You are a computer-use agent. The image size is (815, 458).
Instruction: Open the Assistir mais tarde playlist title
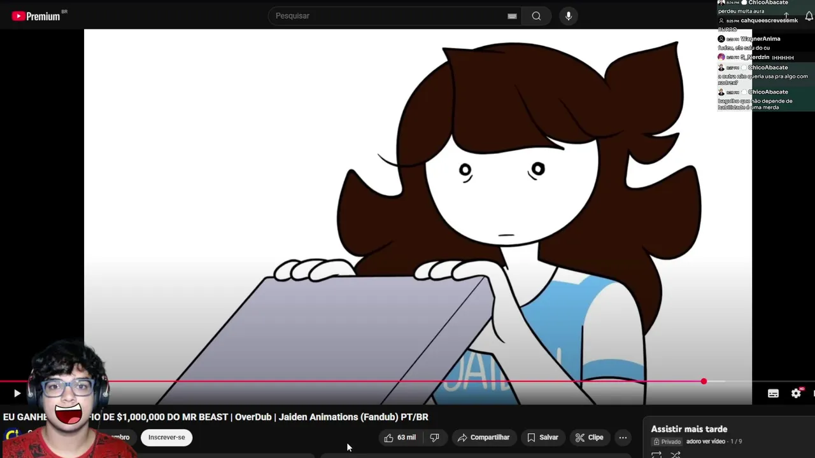coord(689,429)
